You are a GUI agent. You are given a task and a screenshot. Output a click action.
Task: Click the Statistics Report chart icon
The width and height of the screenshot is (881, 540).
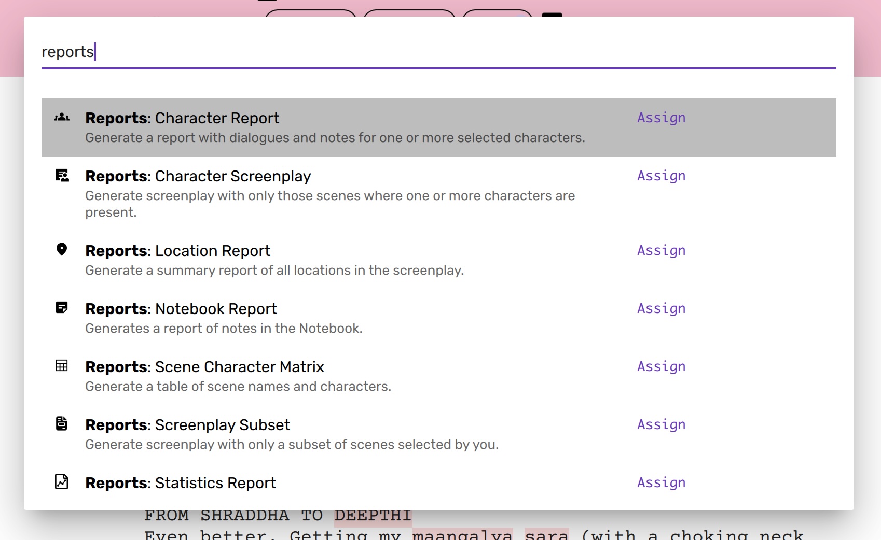coord(62,482)
